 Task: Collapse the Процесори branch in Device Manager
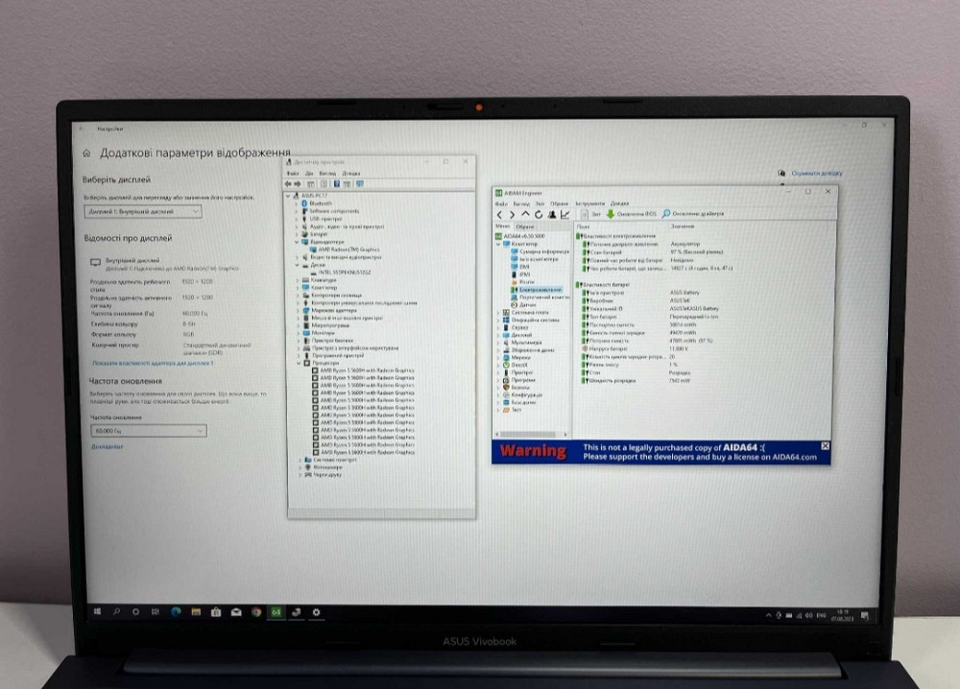click(x=299, y=364)
